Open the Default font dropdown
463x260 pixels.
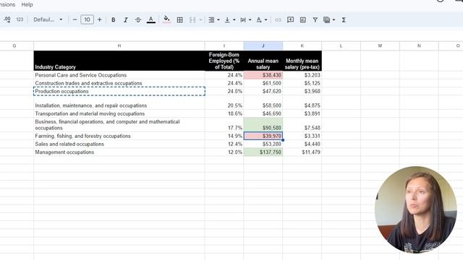click(x=48, y=19)
